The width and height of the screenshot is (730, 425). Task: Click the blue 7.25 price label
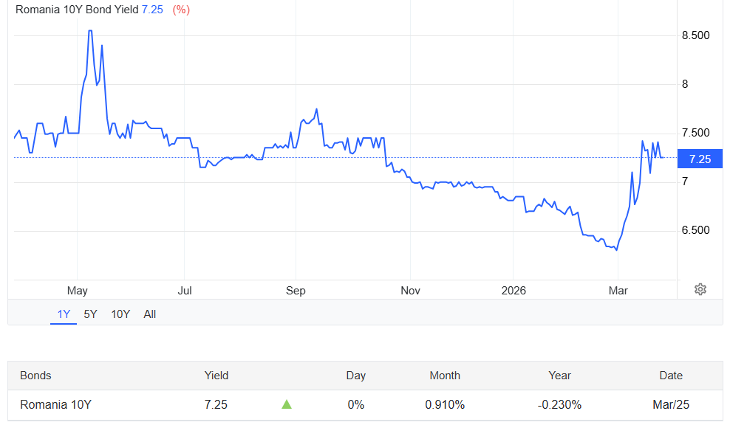click(699, 159)
